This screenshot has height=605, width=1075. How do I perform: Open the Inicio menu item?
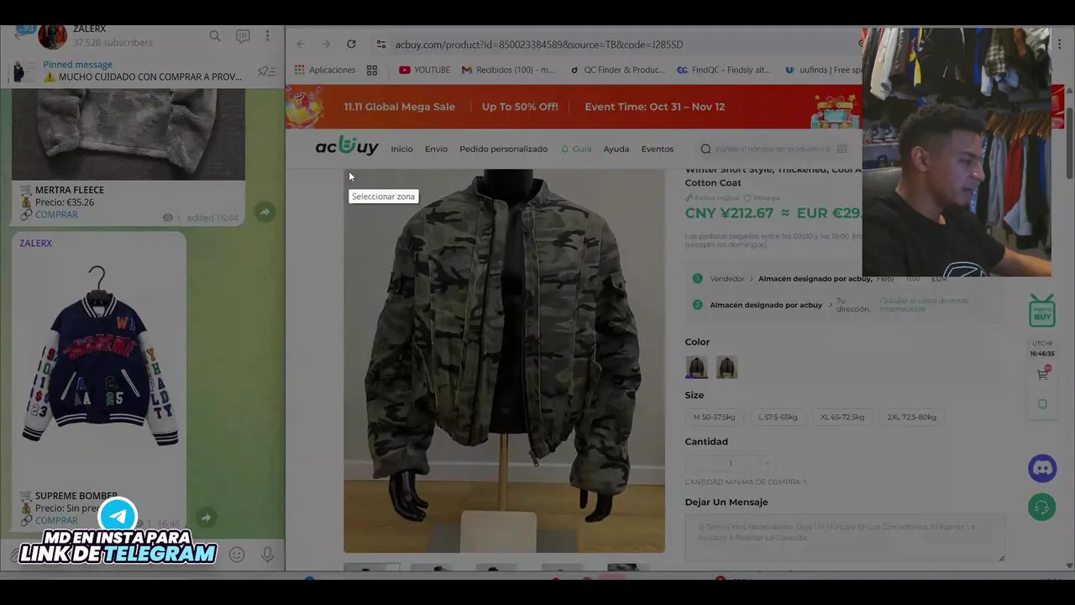[401, 149]
